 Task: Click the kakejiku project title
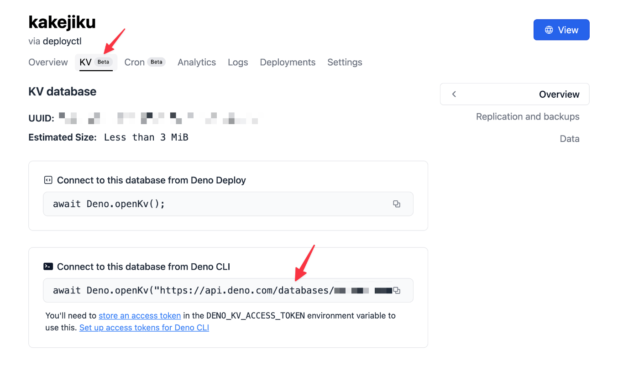[x=62, y=22]
